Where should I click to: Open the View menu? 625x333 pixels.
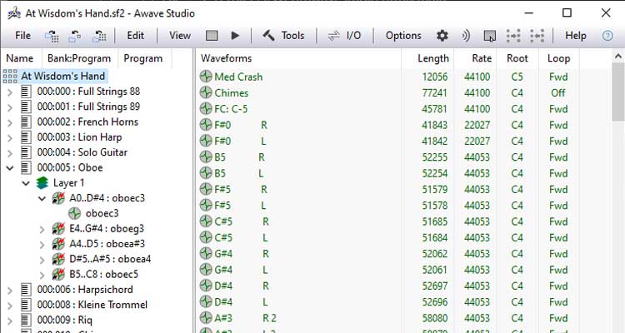tap(180, 36)
